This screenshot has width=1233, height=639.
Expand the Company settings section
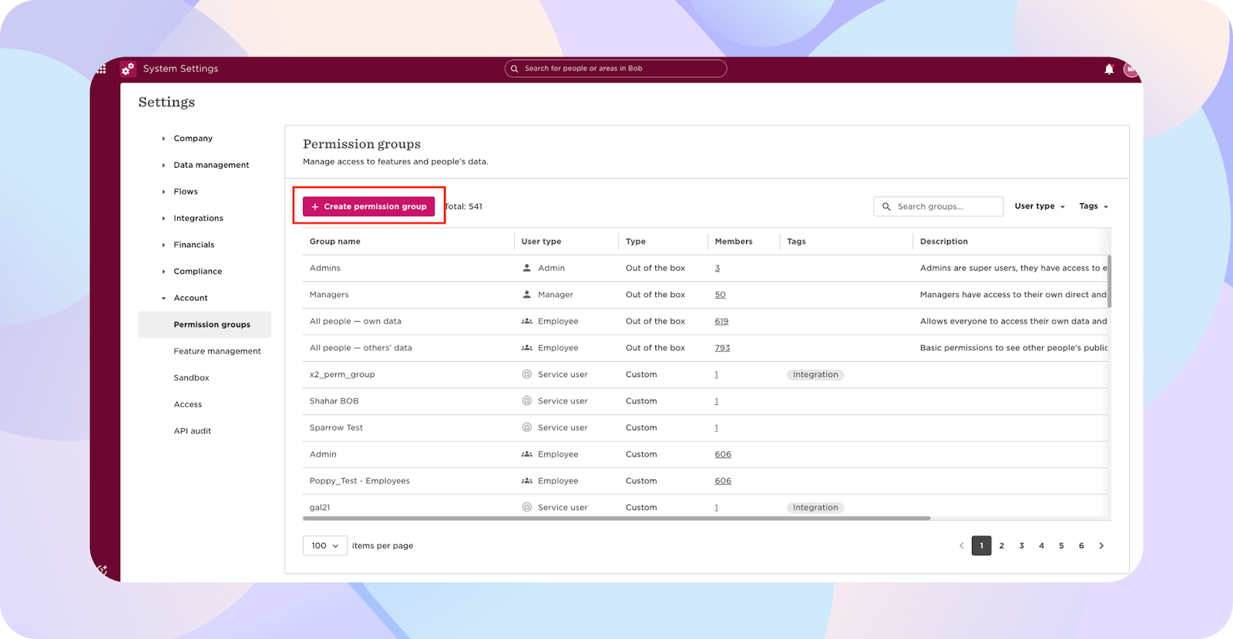click(x=163, y=139)
